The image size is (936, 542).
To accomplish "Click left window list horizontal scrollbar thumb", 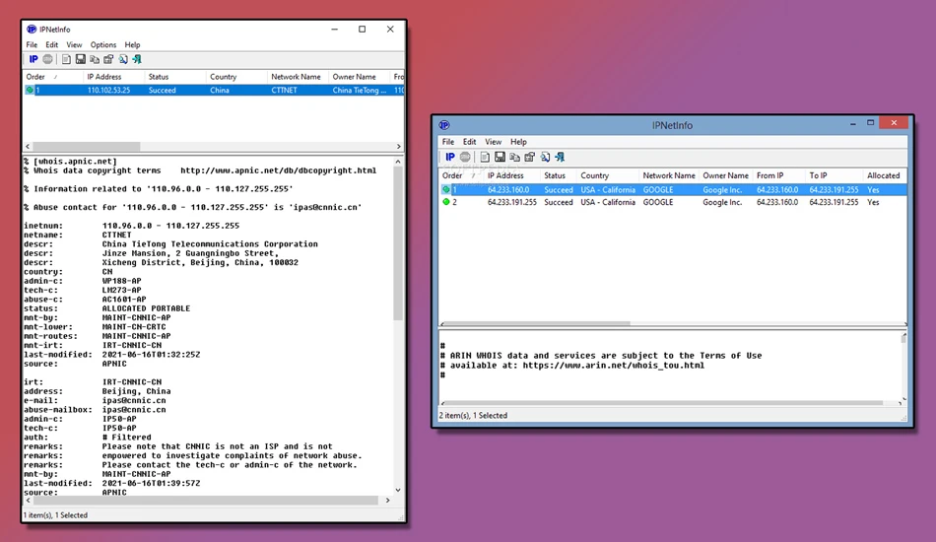I will pyautogui.click(x=87, y=146).
